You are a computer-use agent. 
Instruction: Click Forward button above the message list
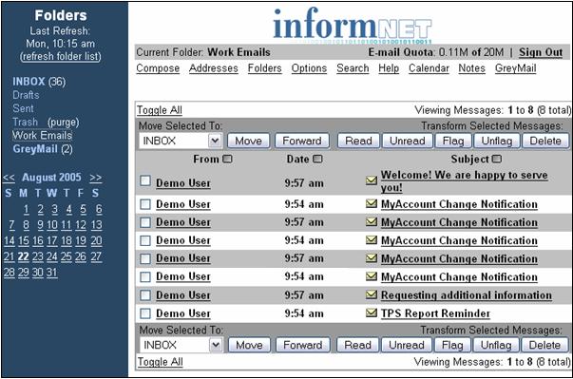[x=302, y=141]
